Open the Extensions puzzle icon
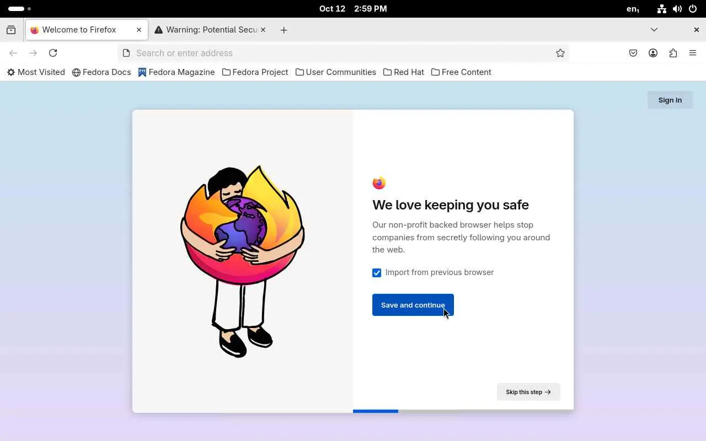 click(673, 53)
